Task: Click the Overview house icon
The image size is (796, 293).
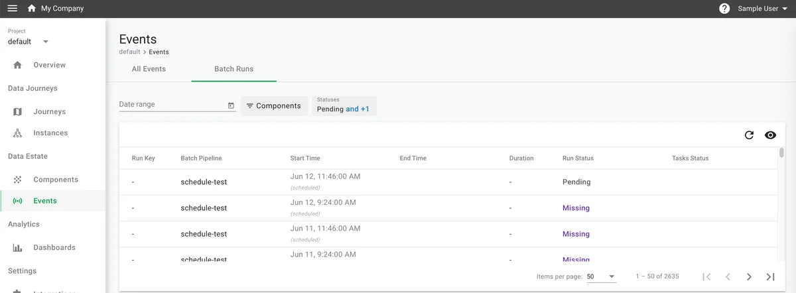Action: point(18,65)
